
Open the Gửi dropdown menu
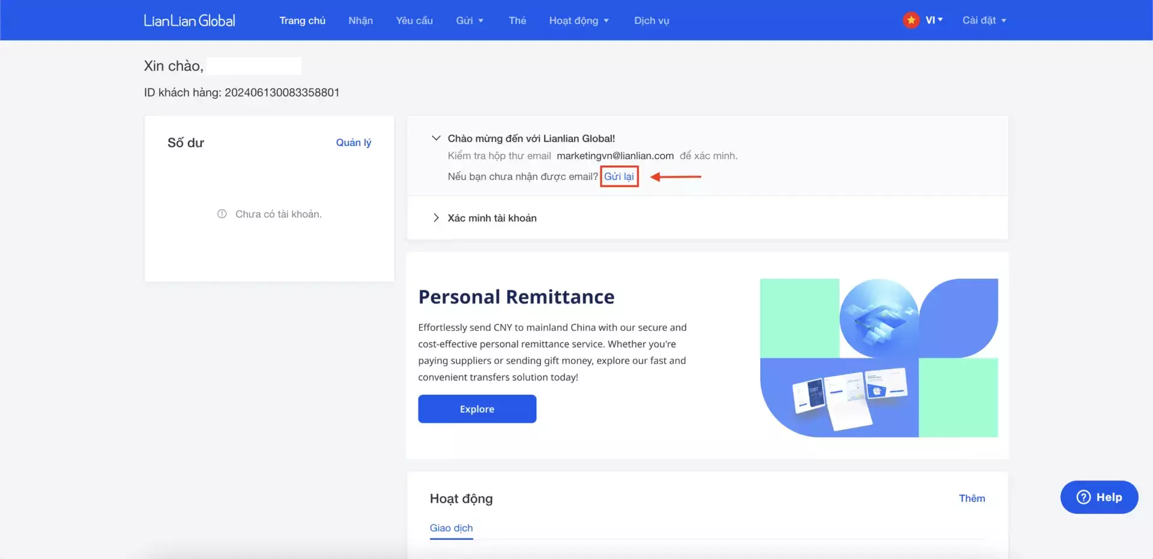click(469, 20)
